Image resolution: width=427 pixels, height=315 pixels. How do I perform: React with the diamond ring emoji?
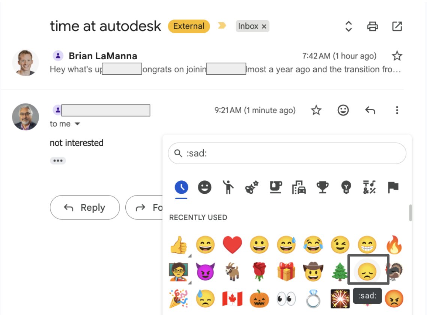(313, 298)
